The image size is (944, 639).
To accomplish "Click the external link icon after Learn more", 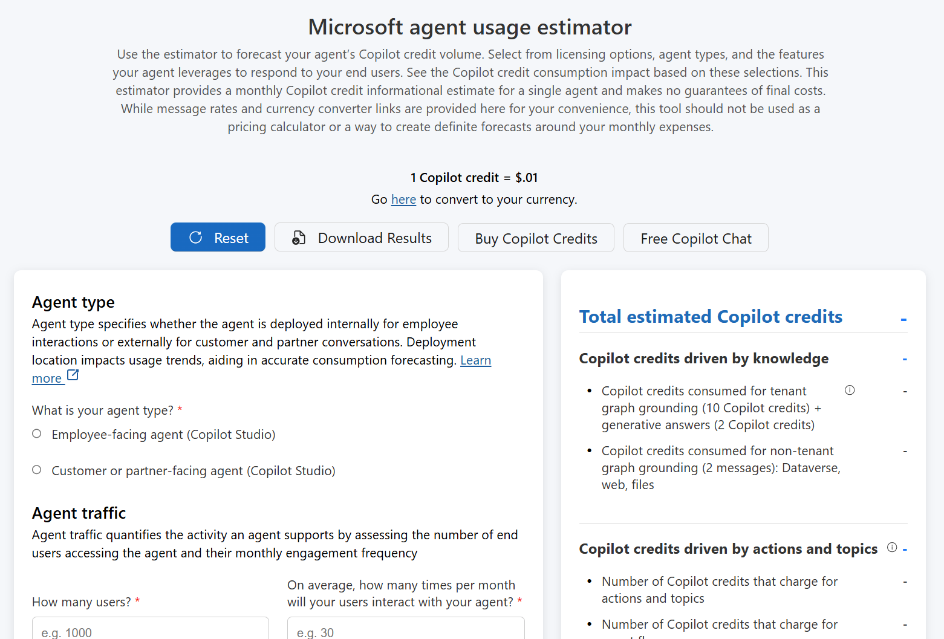I will 73,375.
